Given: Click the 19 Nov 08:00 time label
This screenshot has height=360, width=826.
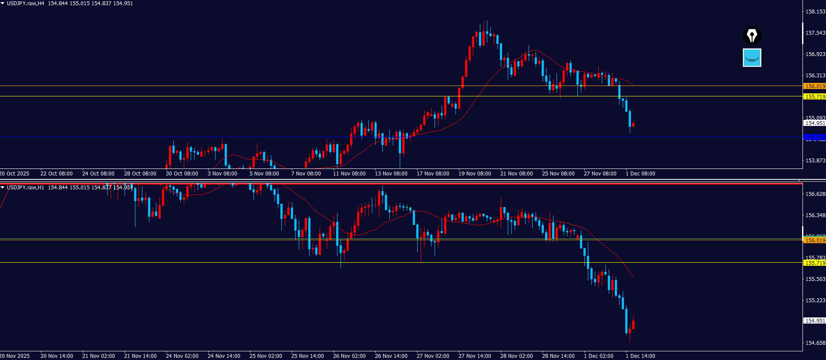Looking at the screenshot, I should tap(475, 174).
